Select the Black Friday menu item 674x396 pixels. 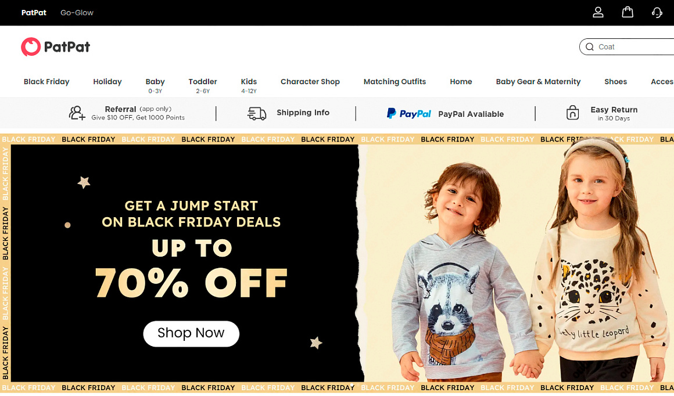click(46, 82)
